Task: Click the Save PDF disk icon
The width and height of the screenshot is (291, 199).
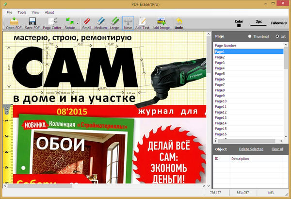Action: pos(32,22)
